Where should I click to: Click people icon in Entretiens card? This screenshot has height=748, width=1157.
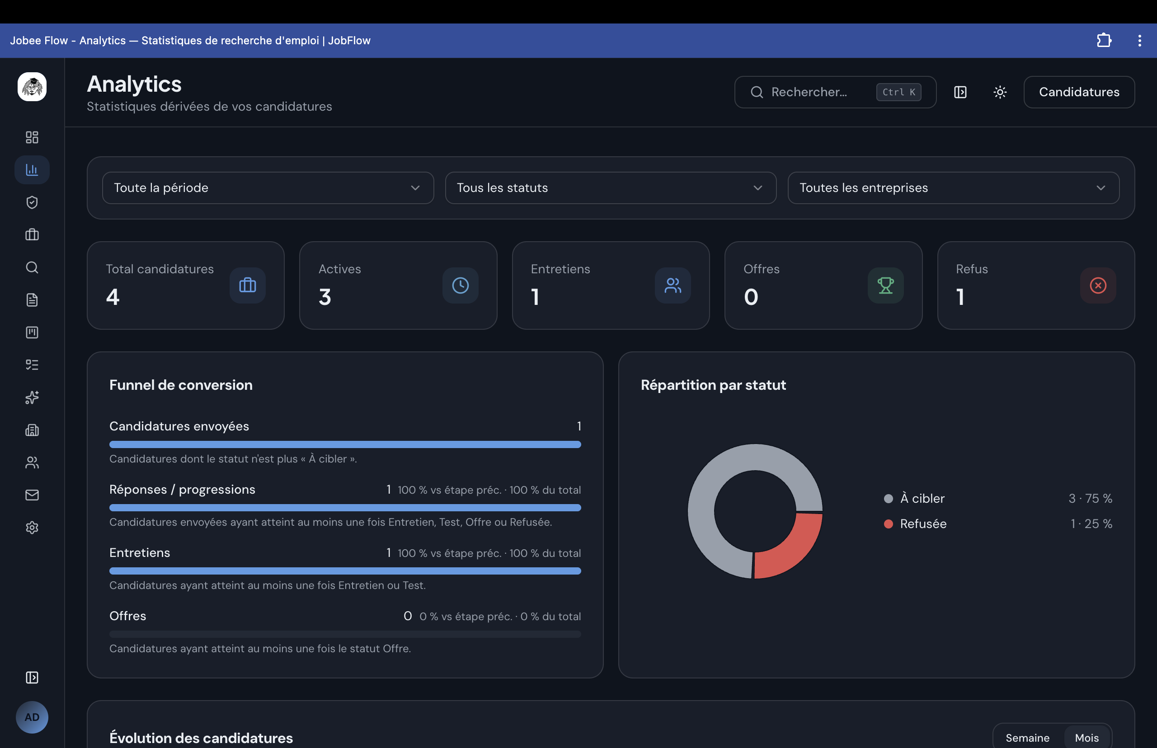tap(673, 285)
